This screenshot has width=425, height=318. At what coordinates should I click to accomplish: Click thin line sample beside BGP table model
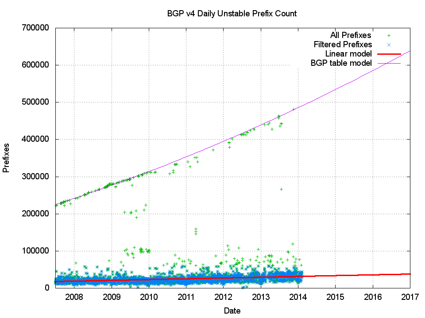pos(389,63)
